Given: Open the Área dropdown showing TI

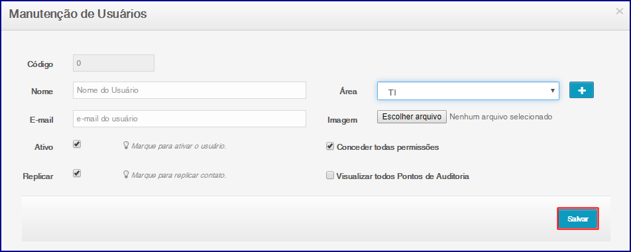Looking at the screenshot, I should (468, 91).
